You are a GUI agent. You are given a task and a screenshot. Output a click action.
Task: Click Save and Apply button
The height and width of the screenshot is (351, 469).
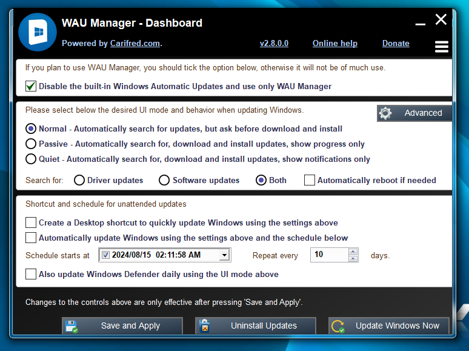(122, 326)
